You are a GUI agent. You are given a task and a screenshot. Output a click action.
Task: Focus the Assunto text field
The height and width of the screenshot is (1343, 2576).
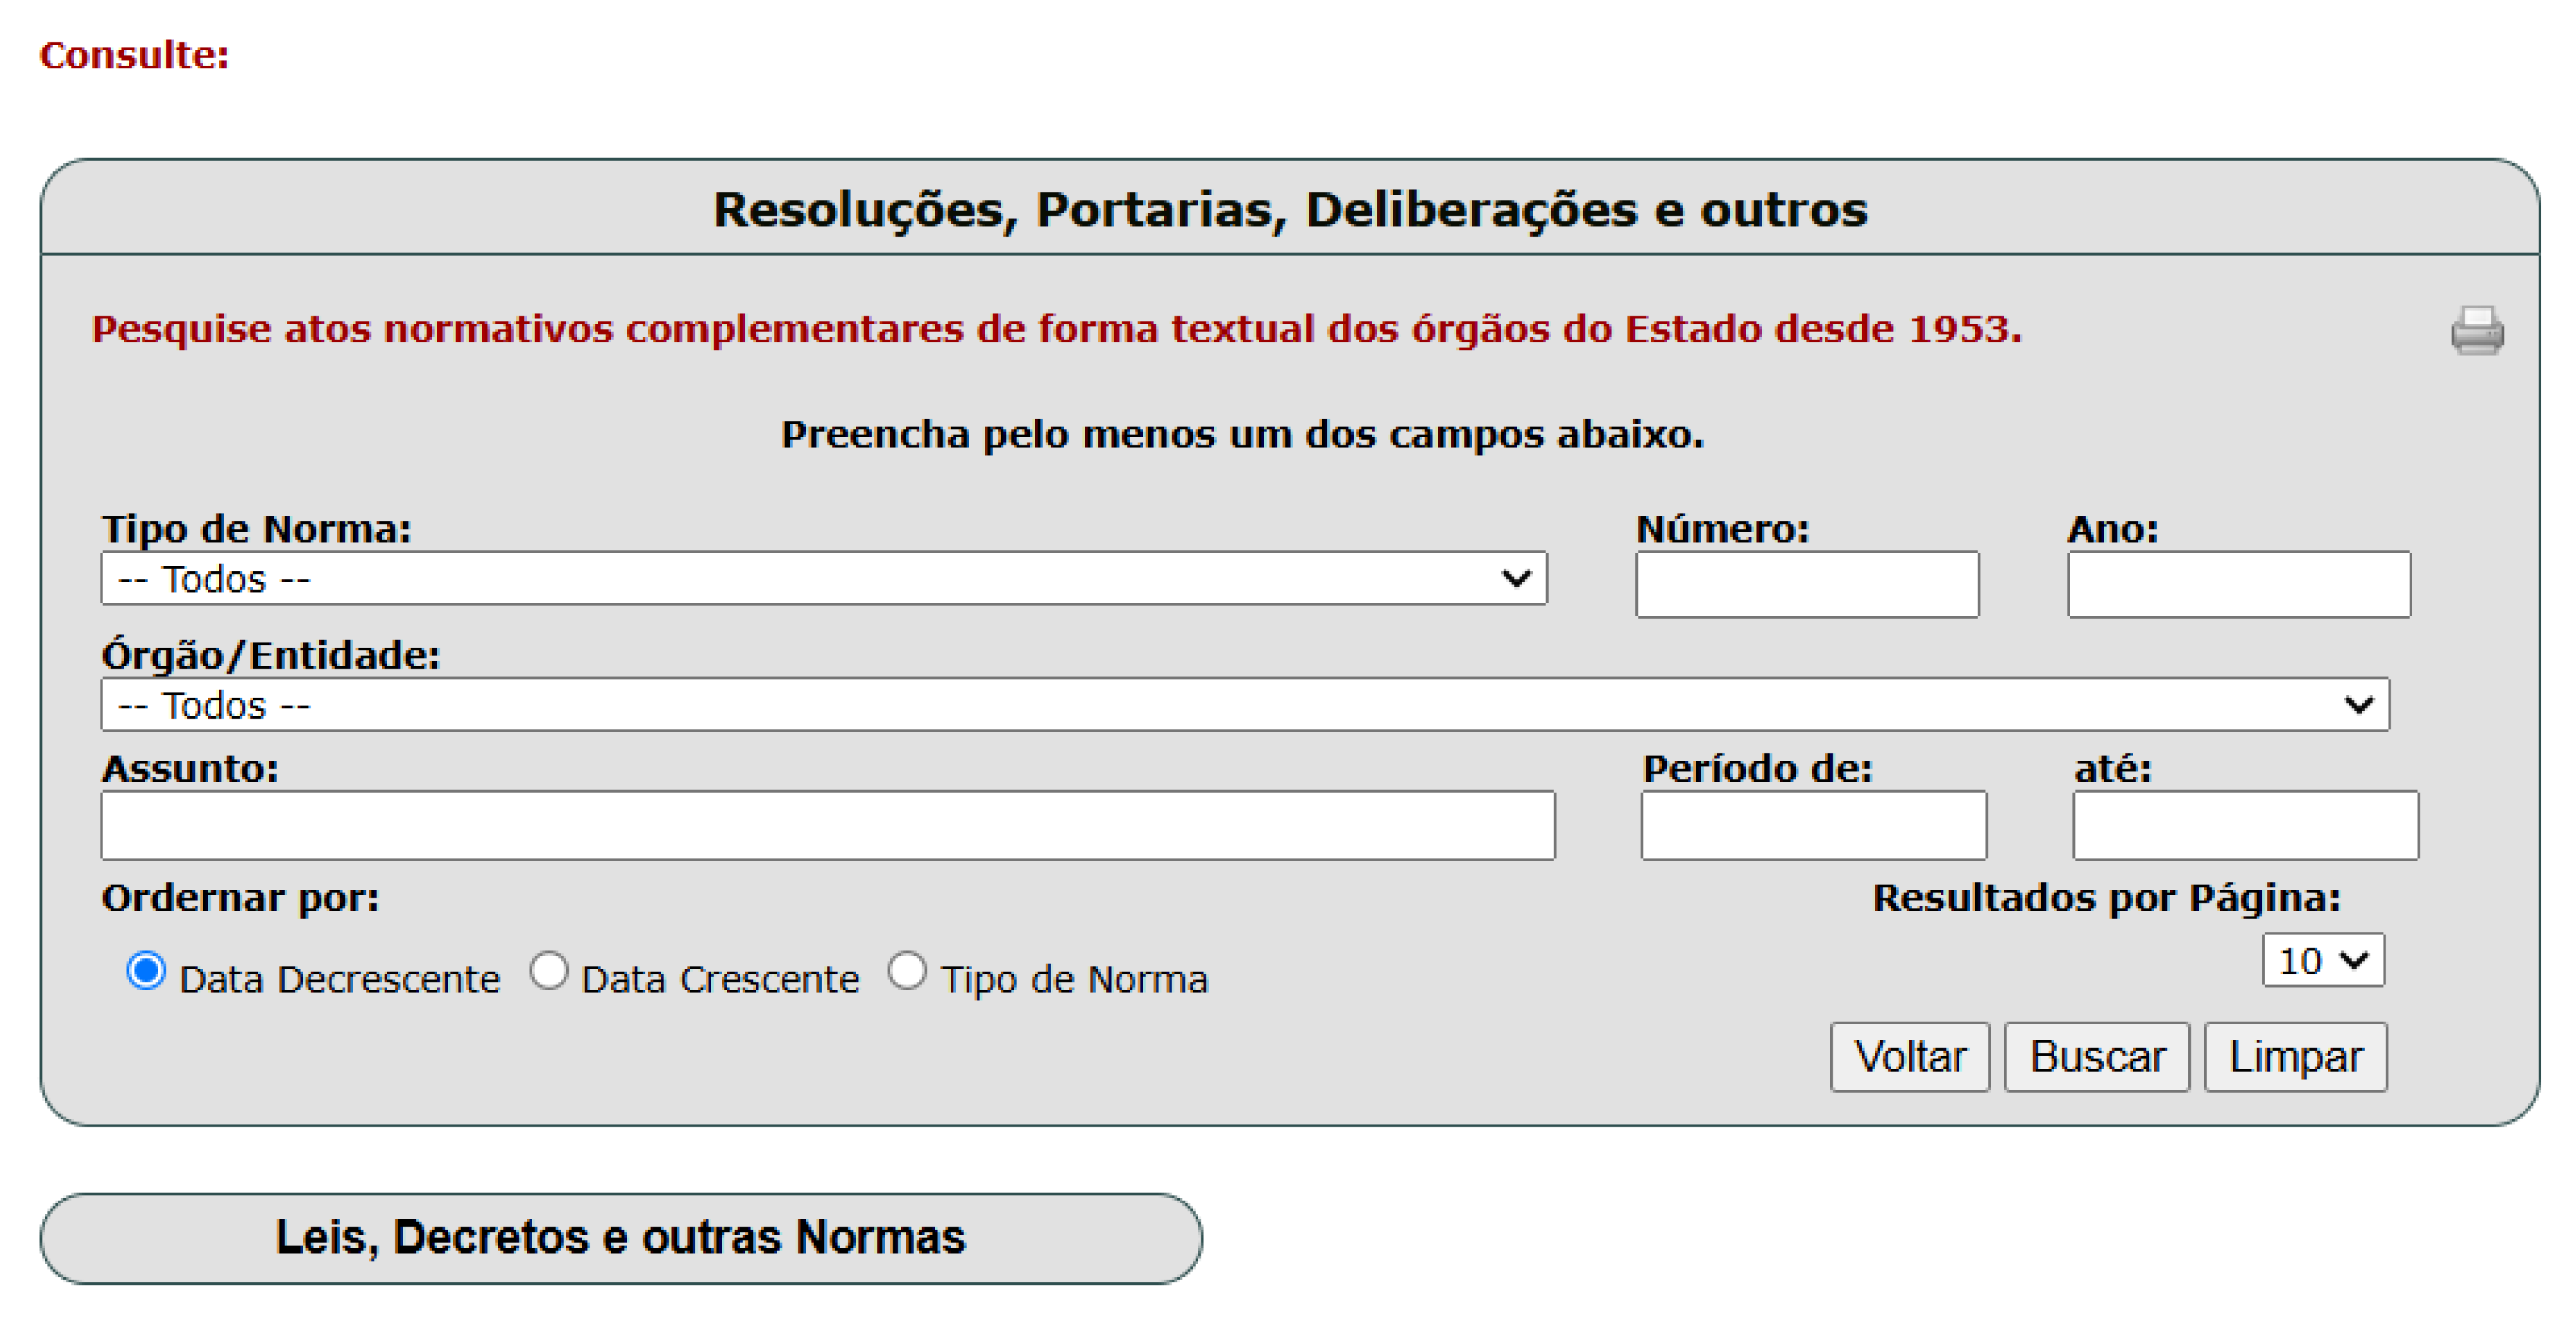pyautogui.click(x=827, y=826)
